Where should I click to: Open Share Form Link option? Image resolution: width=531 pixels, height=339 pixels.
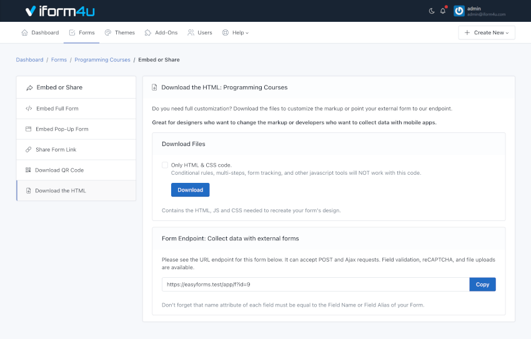[76, 150]
